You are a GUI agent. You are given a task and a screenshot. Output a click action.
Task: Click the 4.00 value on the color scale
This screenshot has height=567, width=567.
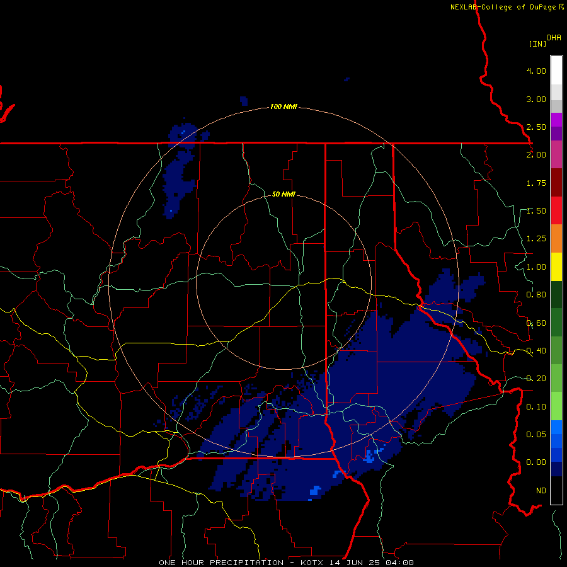coord(536,71)
